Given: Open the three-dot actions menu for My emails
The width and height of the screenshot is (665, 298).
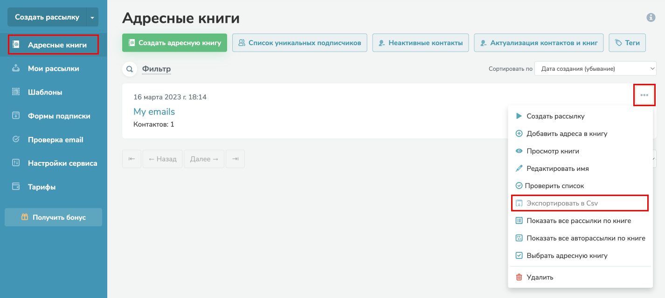Looking at the screenshot, I should tap(644, 95).
